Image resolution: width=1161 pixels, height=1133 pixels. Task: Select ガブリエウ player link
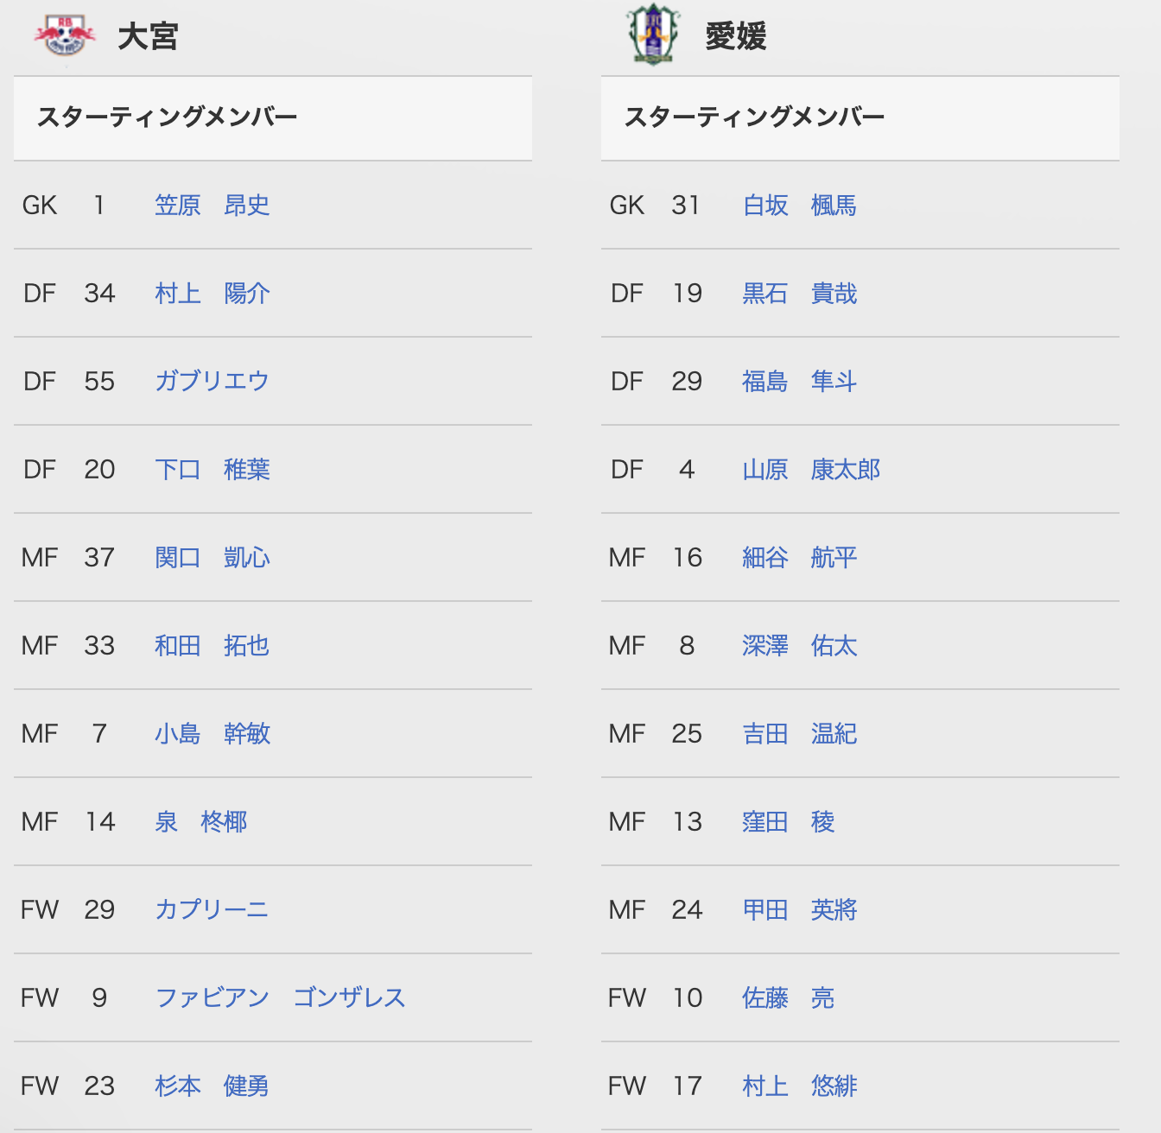(212, 381)
